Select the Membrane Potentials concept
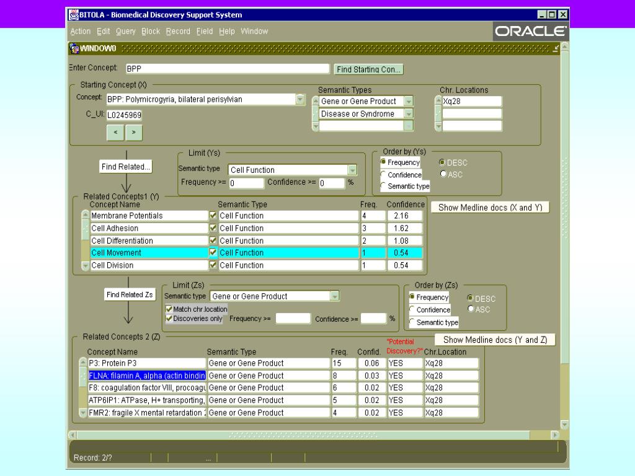This screenshot has width=635, height=476. tap(149, 216)
